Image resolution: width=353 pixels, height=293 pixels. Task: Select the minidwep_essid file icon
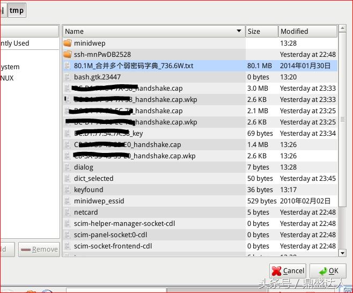click(x=67, y=201)
